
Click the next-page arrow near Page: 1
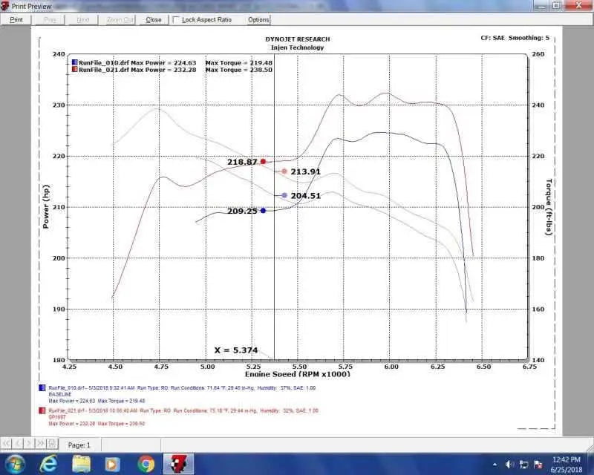(29, 444)
